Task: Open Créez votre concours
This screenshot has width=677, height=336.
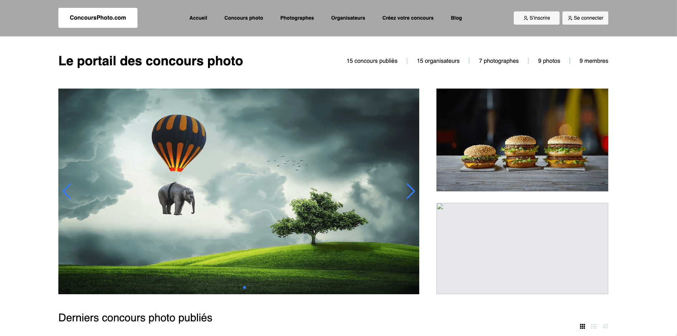Action: click(408, 18)
